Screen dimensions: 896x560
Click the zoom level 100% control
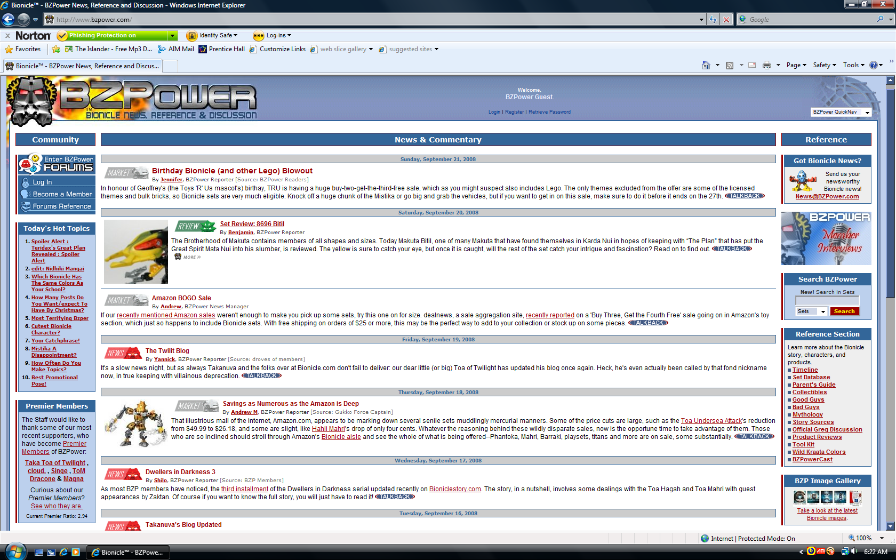[866, 538]
